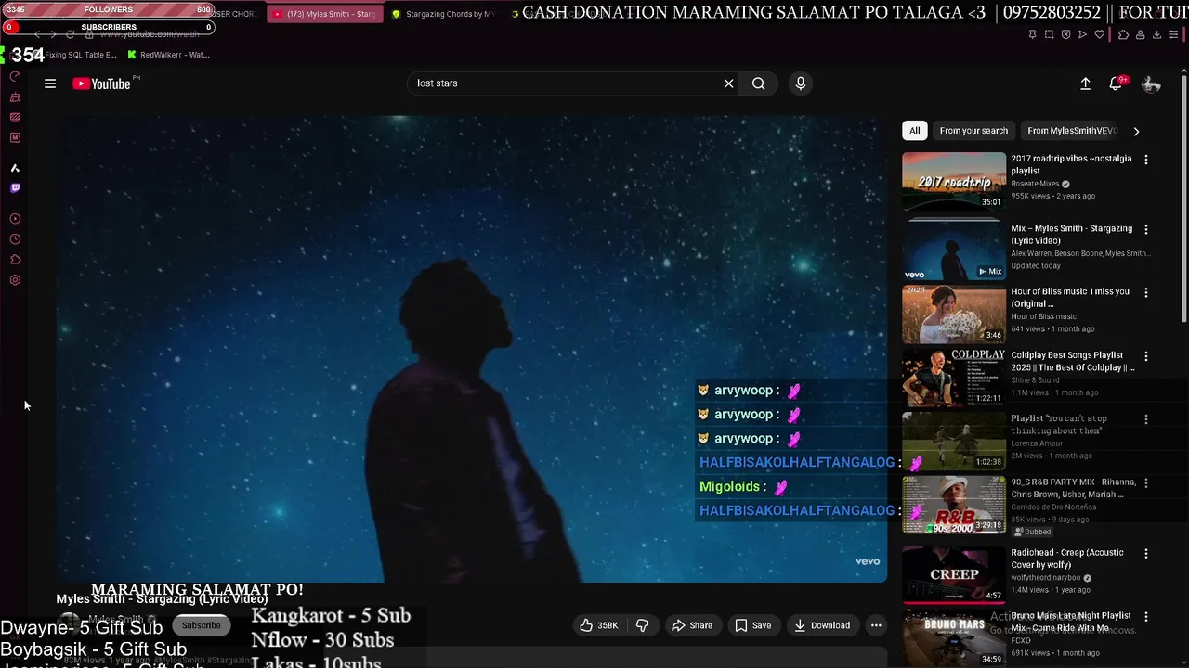Screen dimensions: 1189x668
Task: Open the Coldplay playlist thumbnail
Action: tap(954, 378)
